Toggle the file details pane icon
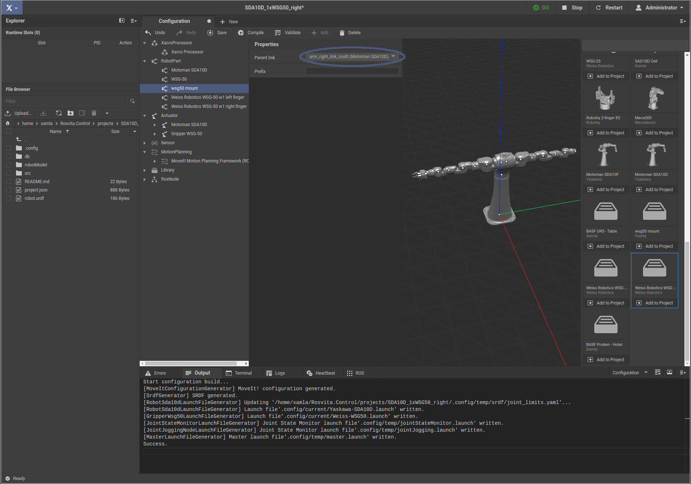Viewport: 691px width, 484px height. coord(82,113)
